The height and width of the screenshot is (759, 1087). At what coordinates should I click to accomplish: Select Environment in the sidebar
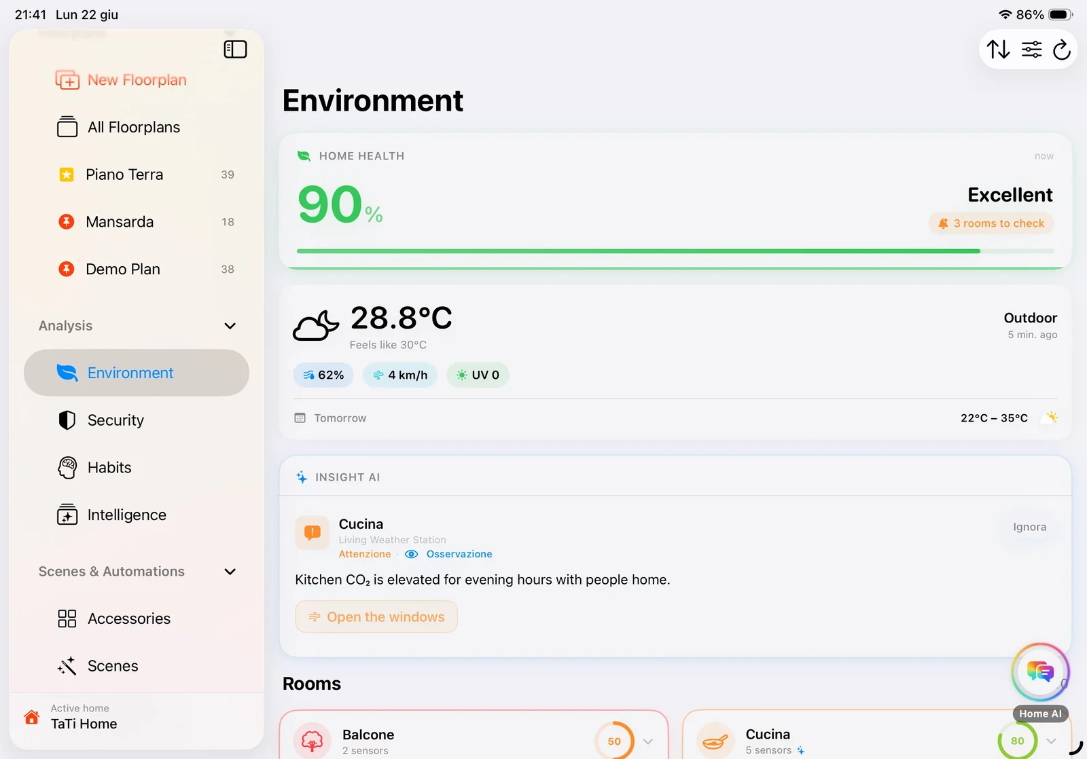137,373
